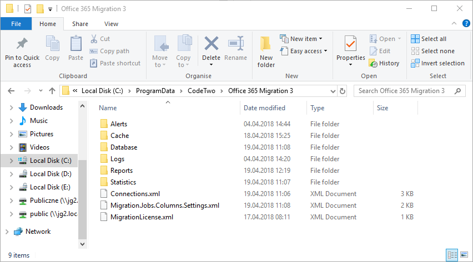
Task: Click the Copy to icon
Action: [x=184, y=44]
